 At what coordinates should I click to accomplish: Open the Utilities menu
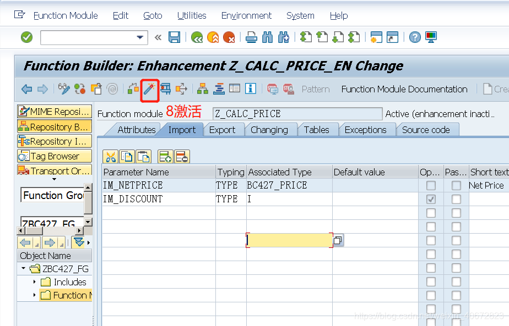click(192, 15)
